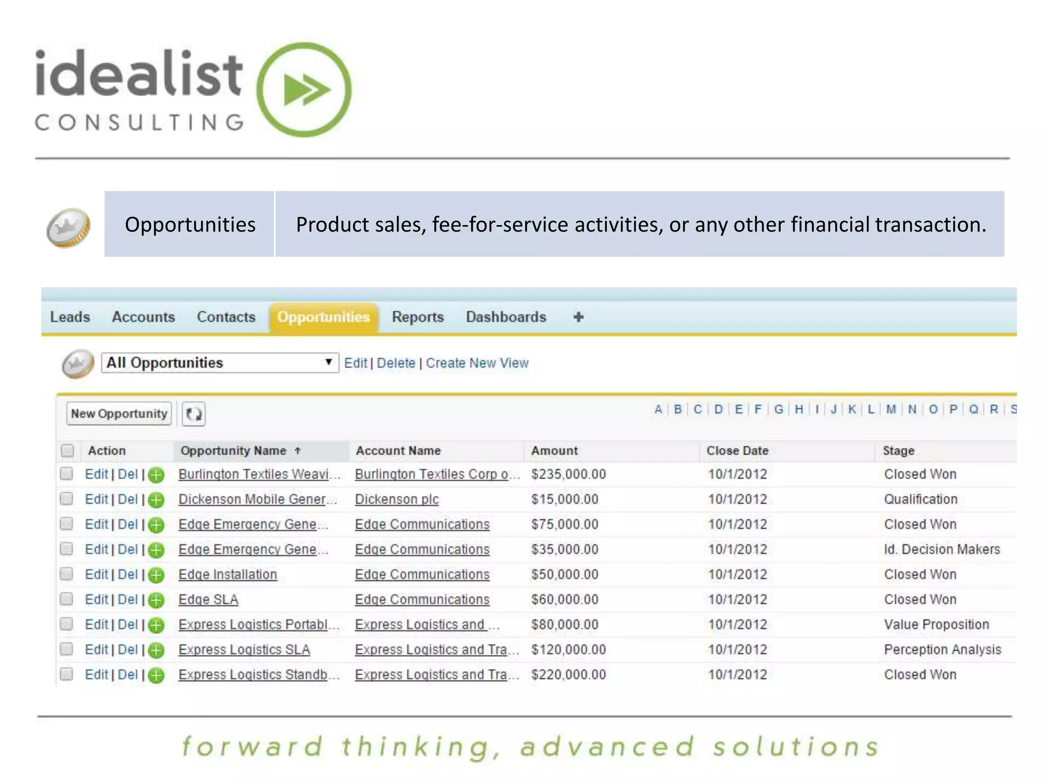The width and height of the screenshot is (1045, 784).
Task: Check the Express Logistics SLA row checkbox
Action: pos(66,649)
